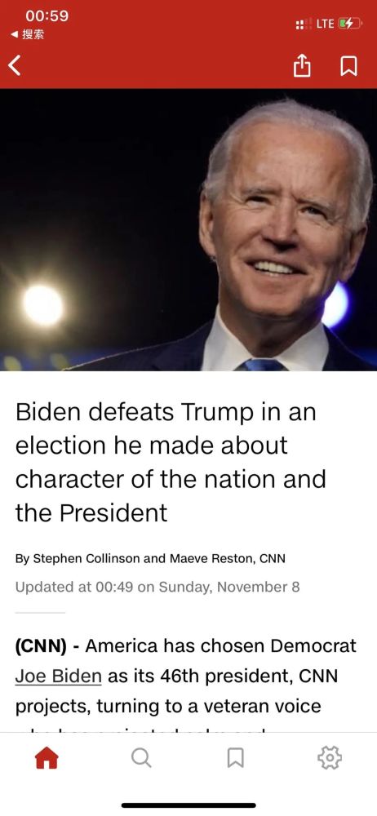Tap the bold (CNN) label in the article

point(41,645)
